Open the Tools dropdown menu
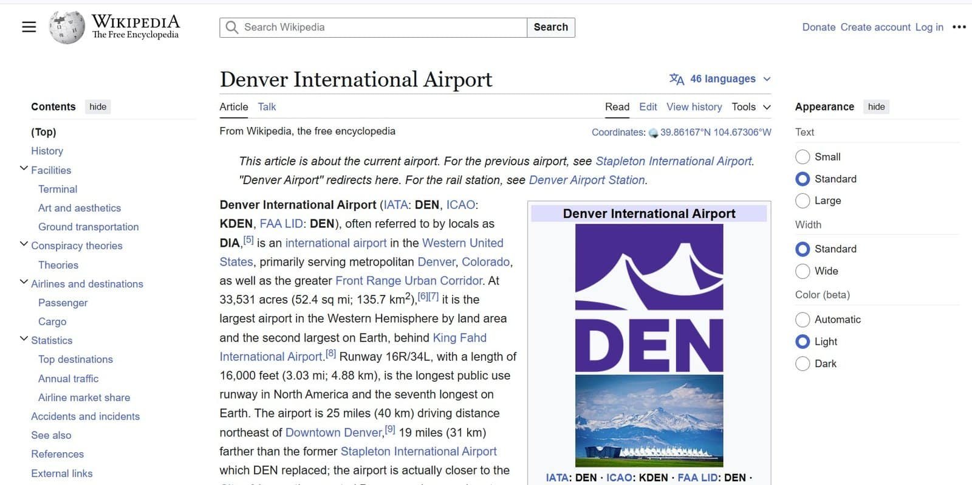This screenshot has width=972, height=485. (751, 107)
